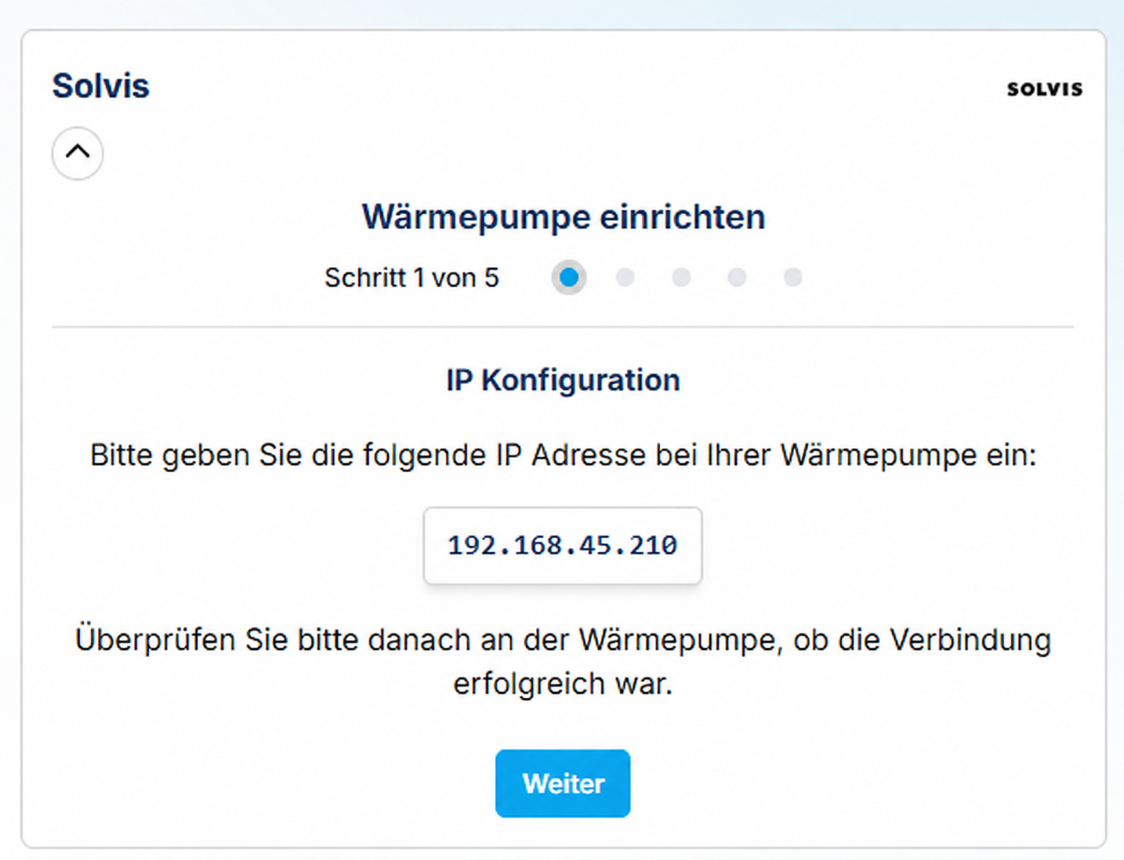Jump to the second step indicator dot
The image size is (1124, 860).
tap(625, 278)
